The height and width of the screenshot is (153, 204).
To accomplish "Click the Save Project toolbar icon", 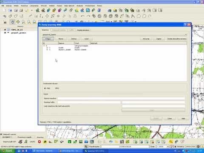I will tap(16, 10).
